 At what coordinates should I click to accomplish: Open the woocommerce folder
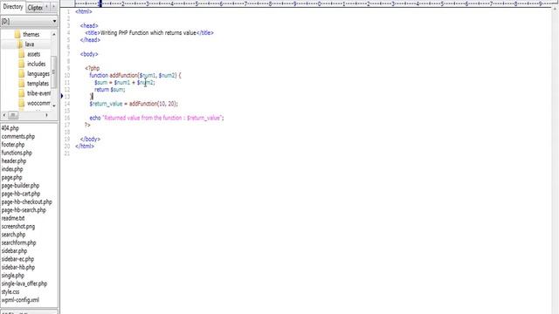click(x=38, y=103)
